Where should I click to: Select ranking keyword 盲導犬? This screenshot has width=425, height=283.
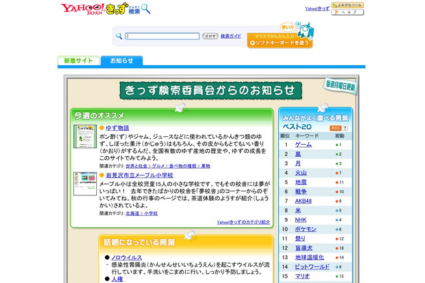(x=303, y=248)
